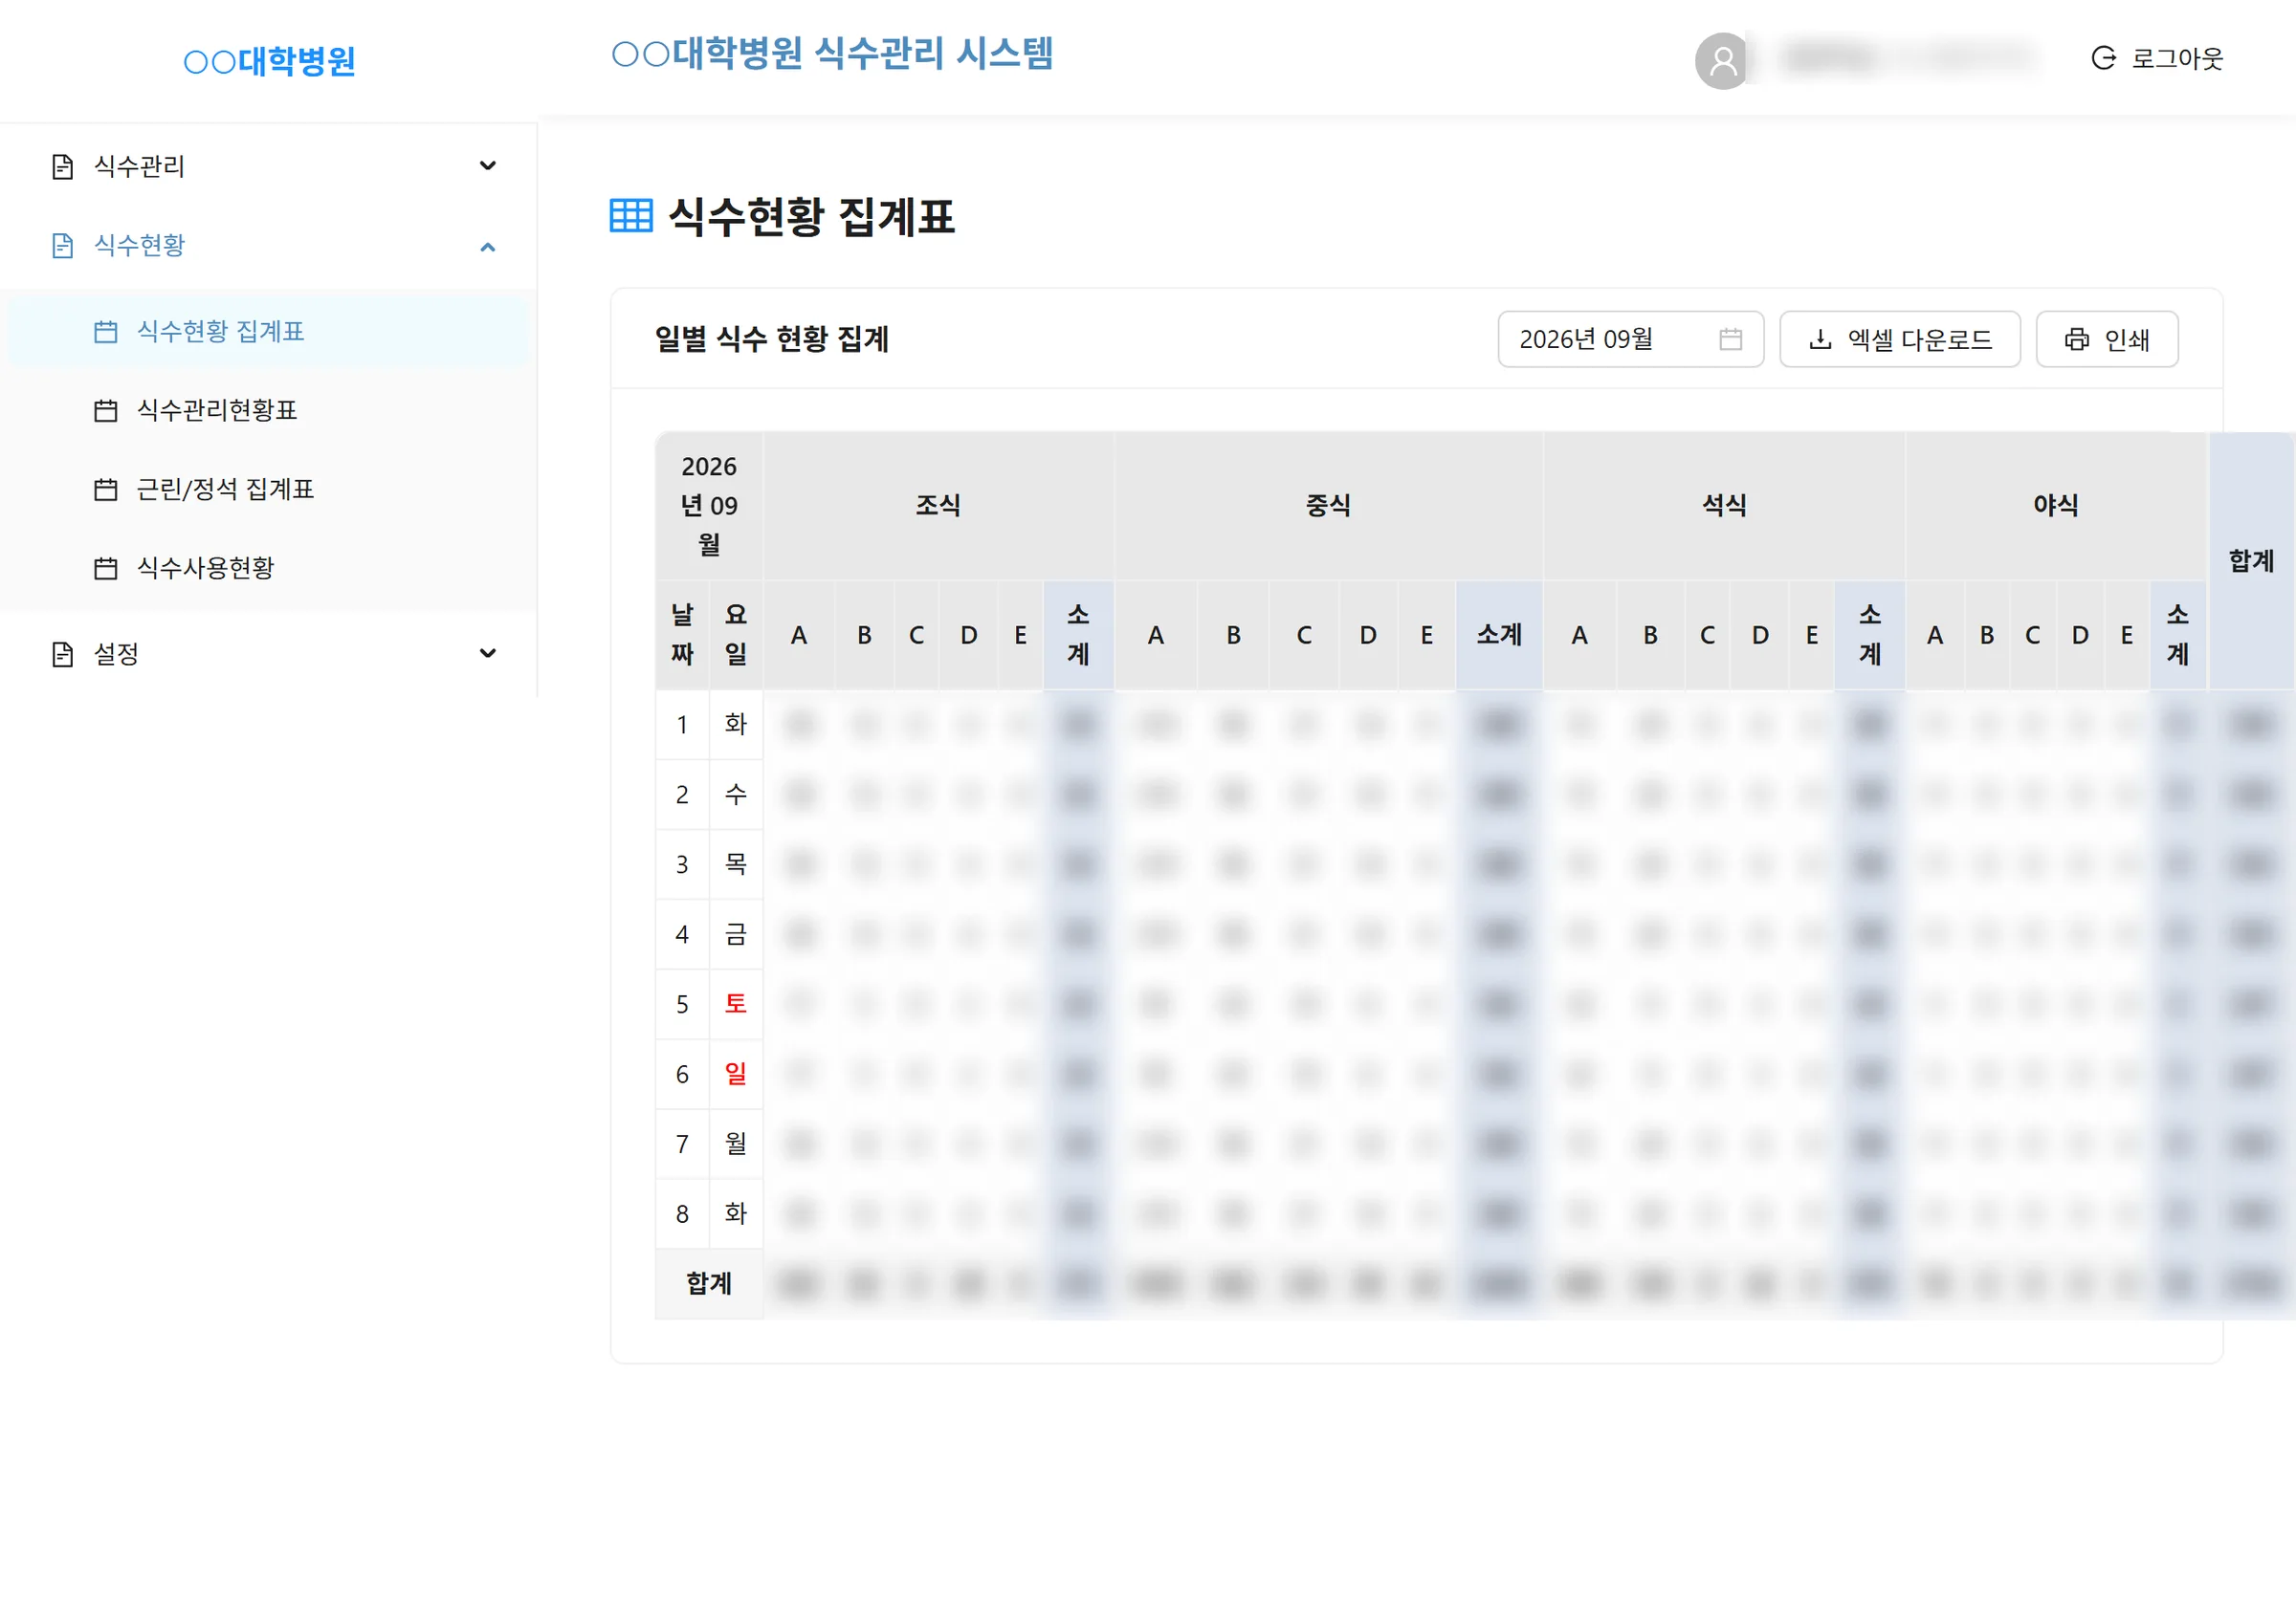The height and width of the screenshot is (1614, 2296).
Task: Click the 식수현황 document icon in sidebar
Action: [62, 245]
